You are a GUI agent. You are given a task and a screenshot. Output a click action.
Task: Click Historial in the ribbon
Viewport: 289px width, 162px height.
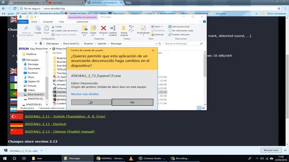pos(158,35)
